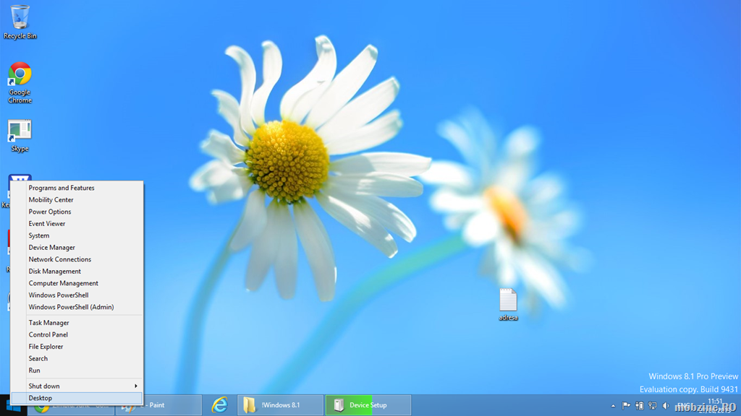The width and height of the screenshot is (741, 416).
Task: Show hidden tray icons arrow
Action: (614, 406)
